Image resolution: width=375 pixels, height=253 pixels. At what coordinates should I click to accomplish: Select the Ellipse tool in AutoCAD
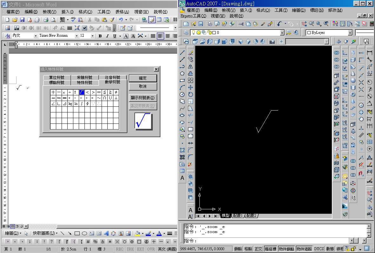182,115
